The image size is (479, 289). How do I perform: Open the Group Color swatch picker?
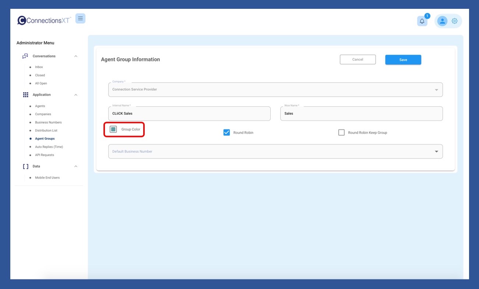(x=113, y=129)
